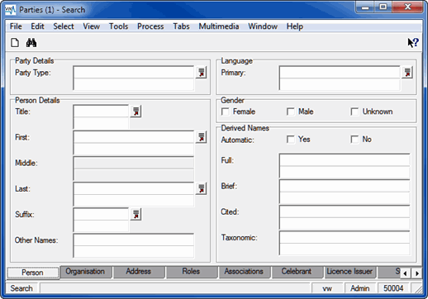The width and height of the screenshot is (428, 299).
Task: Switch to the Associations tab
Action: [244, 272]
